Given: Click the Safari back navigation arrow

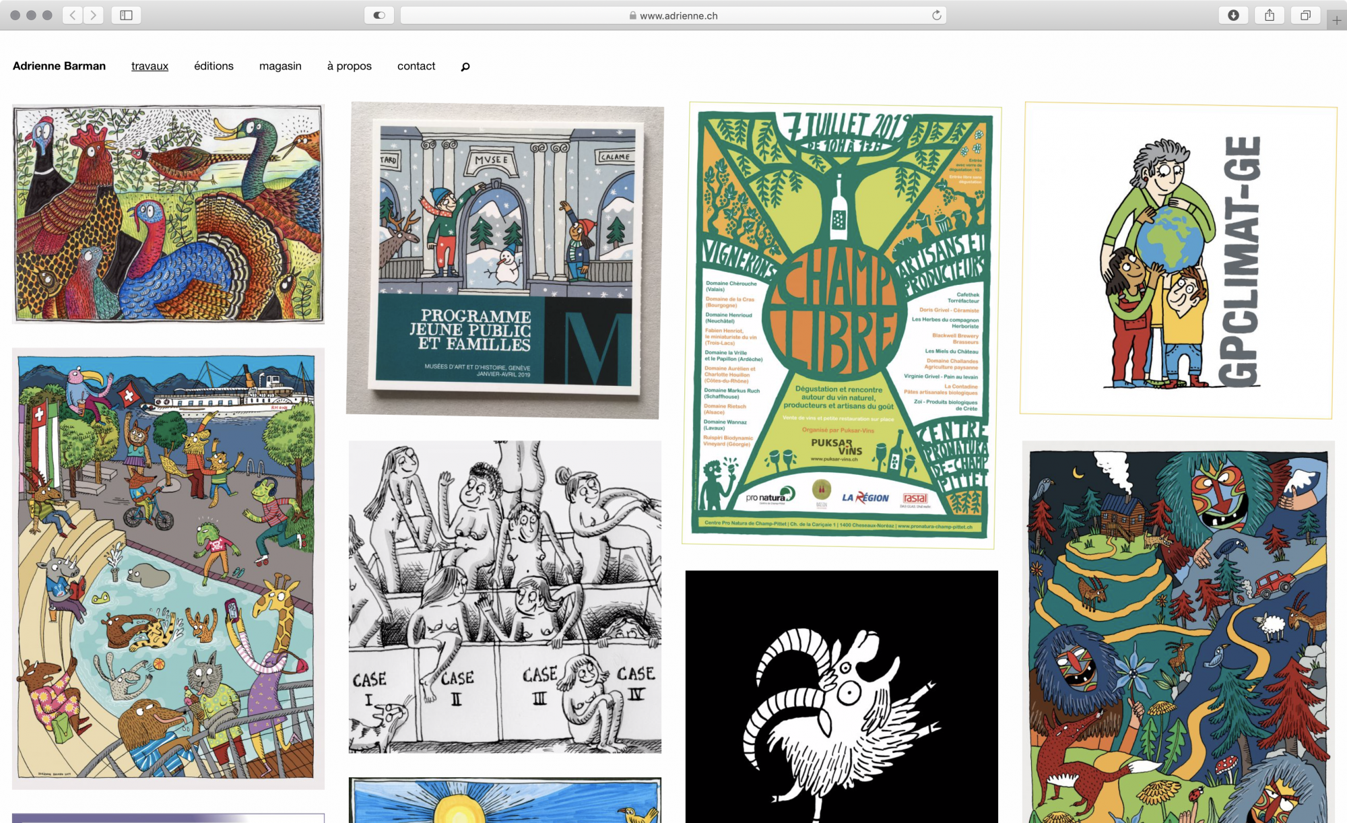Looking at the screenshot, I should (x=71, y=14).
